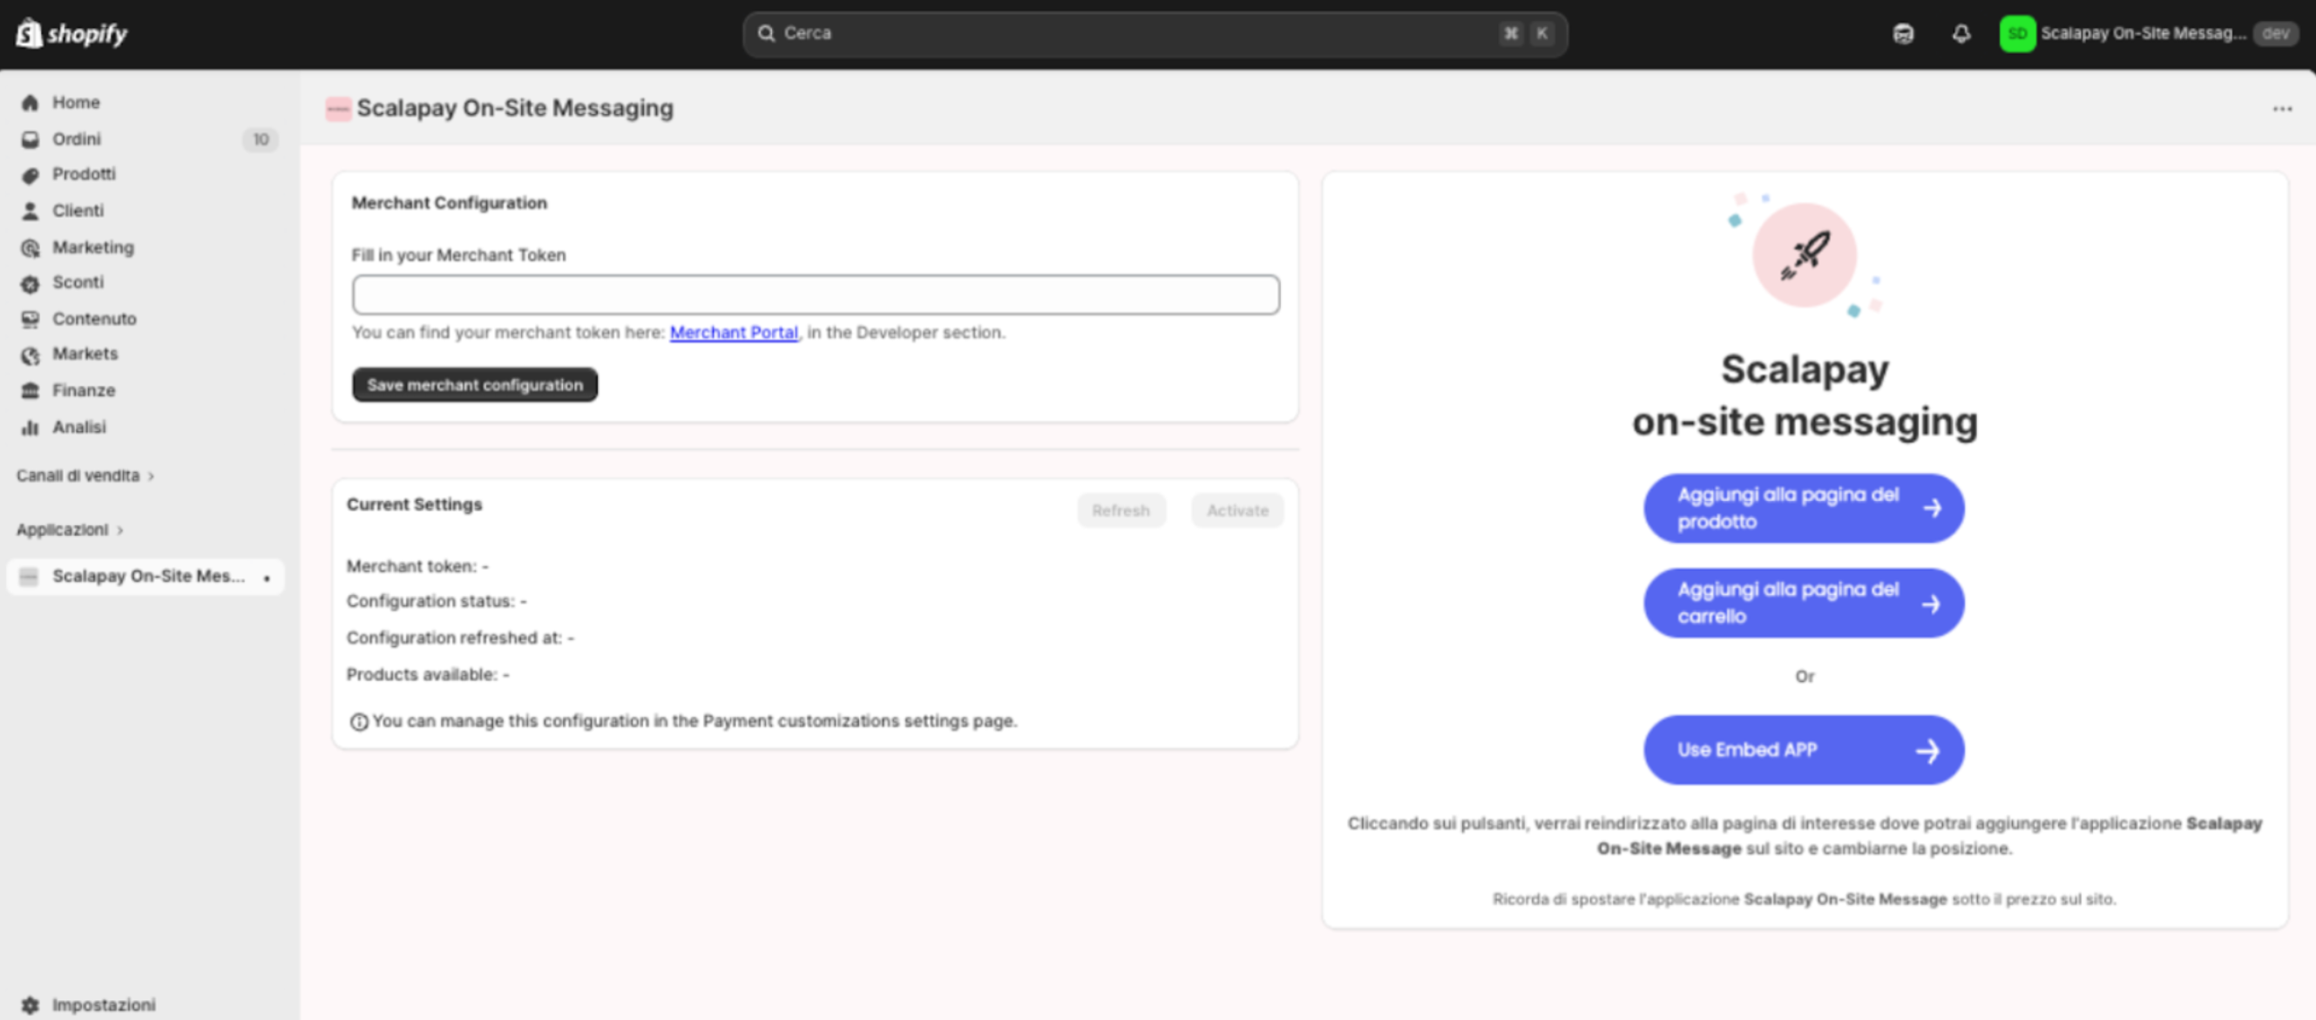
Task: Click Use Embed APP button
Action: pyautogui.click(x=1803, y=749)
